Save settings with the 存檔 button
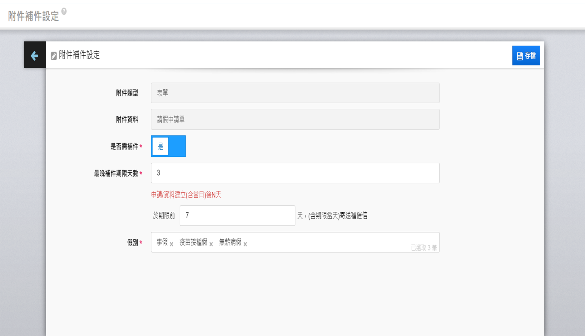The height and width of the screenshot is (336, 585). 526,56
